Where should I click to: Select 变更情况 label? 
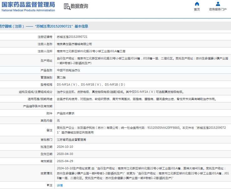(x=46, y=173)
